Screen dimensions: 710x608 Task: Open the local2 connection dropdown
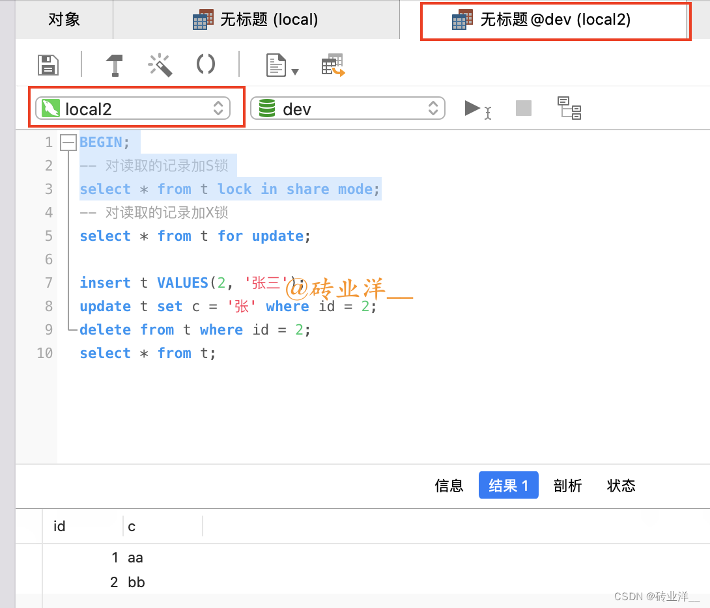click(x=133, y=109)
